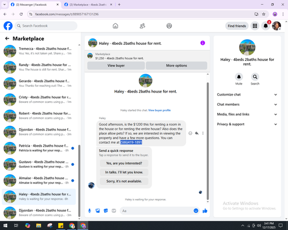Open Sticky Notes from the taskbar
The width and height of the screenshot is (288, 230).
[61, 225]
